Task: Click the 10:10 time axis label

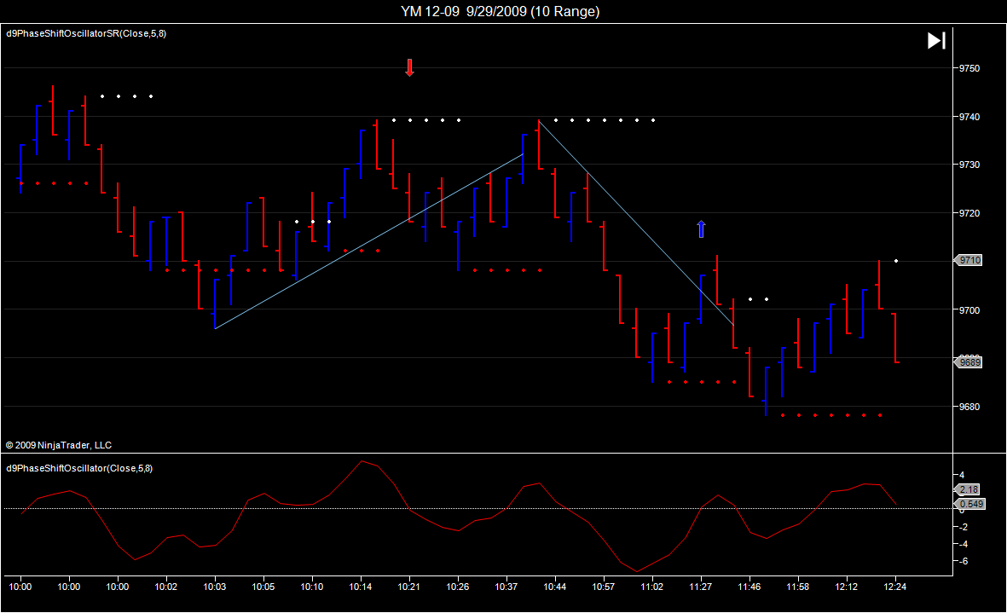Action: [x=312, y=587]
